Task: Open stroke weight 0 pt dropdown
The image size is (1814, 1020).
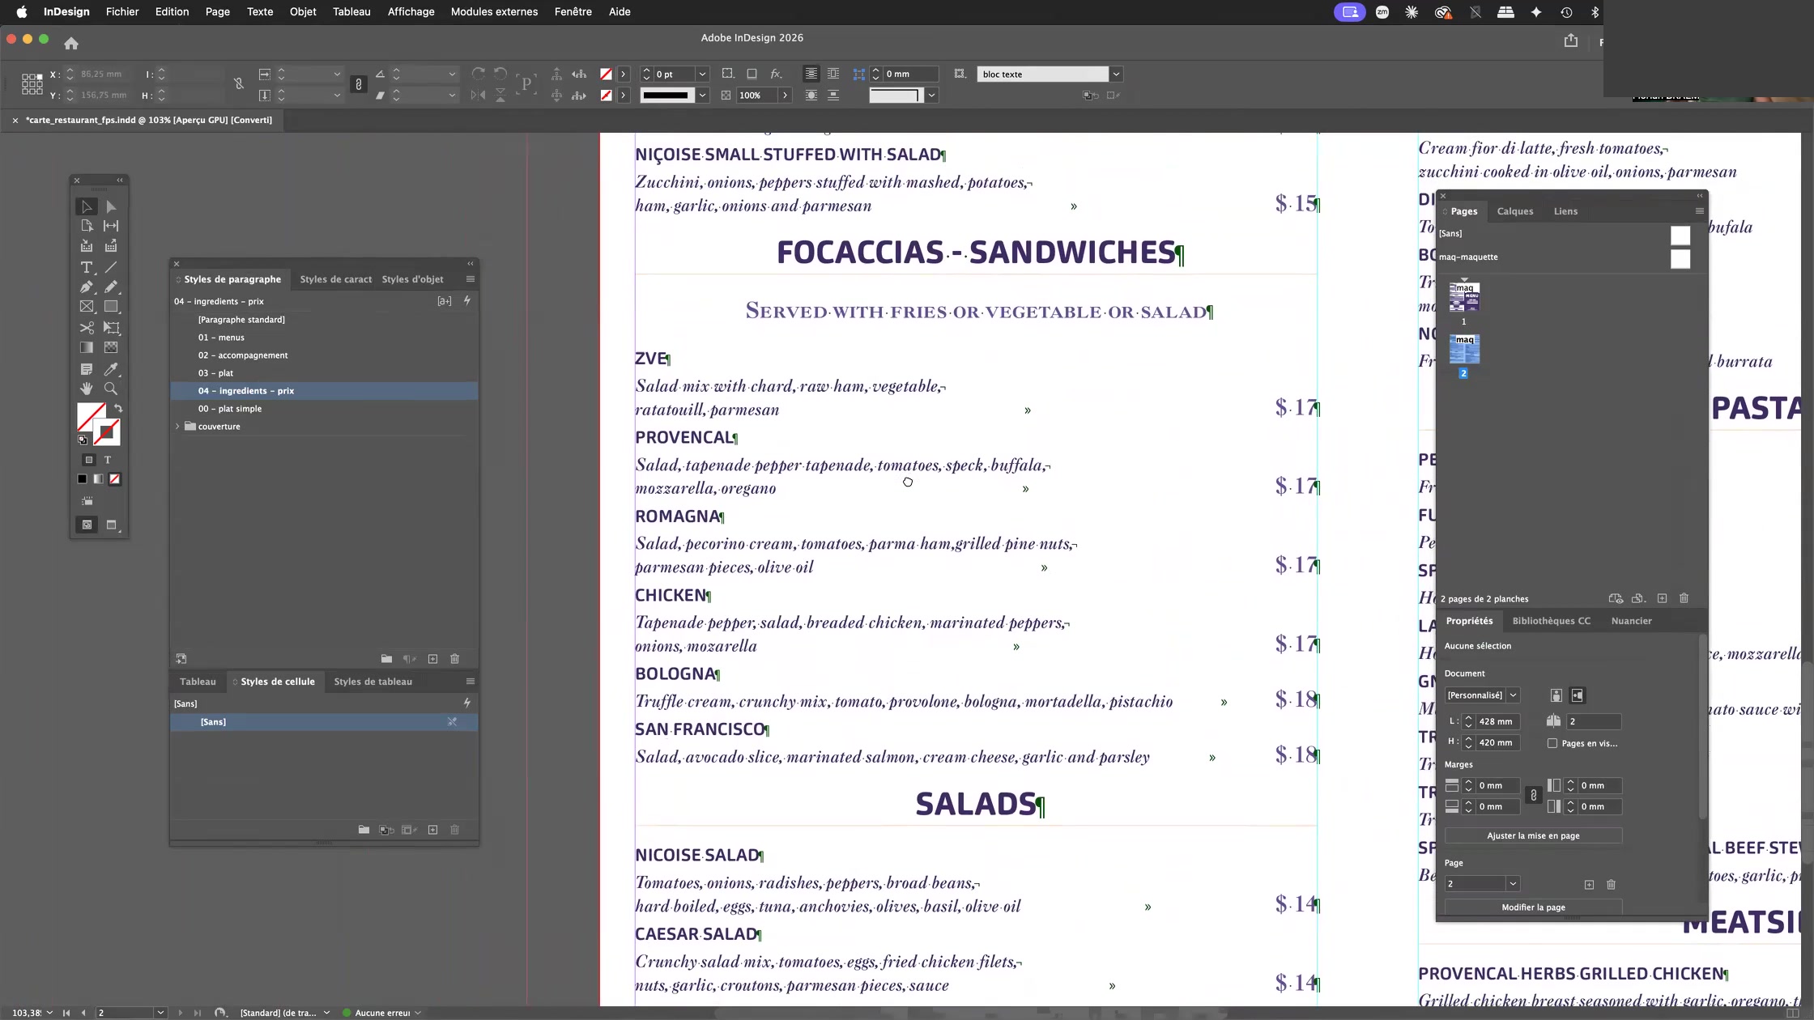Action: tap(702, 74)
